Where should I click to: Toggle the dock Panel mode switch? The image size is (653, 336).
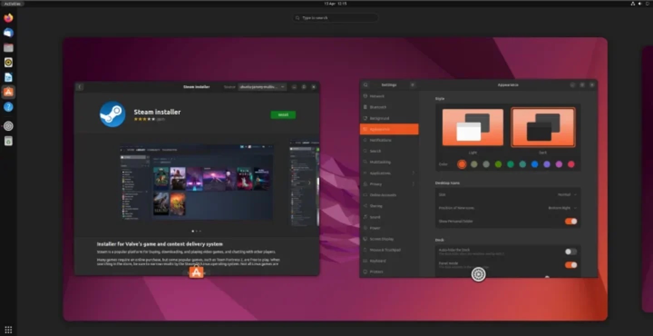(x=571, y=265)
